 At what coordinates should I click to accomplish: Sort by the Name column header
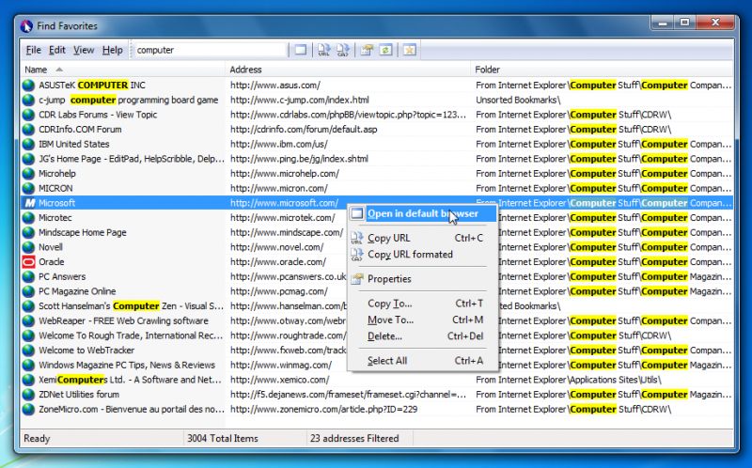pyautogui.click(x=123, y=70)
